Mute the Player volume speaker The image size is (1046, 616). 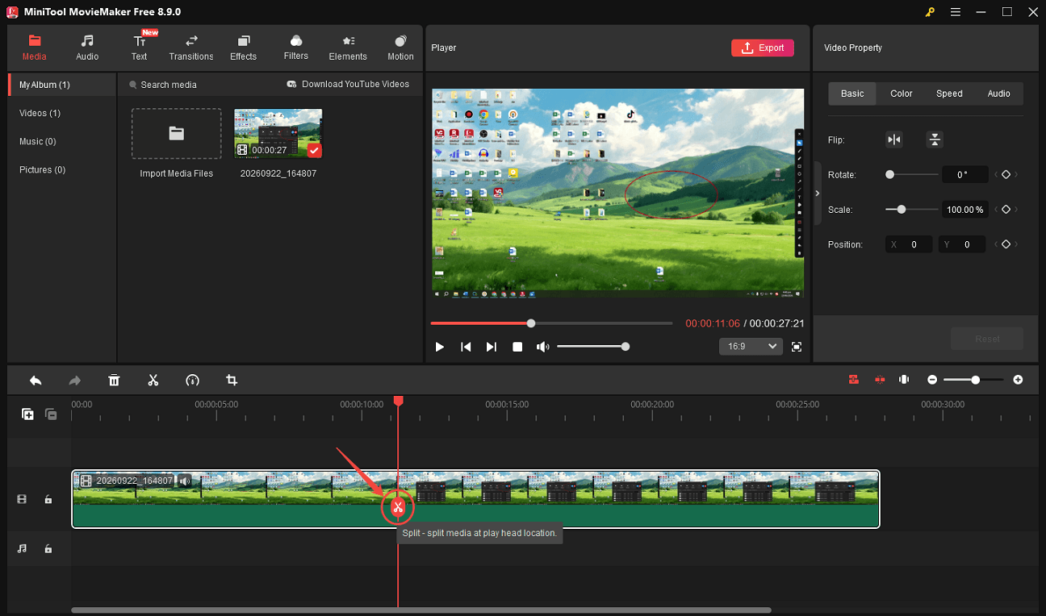tap(543, 347)
